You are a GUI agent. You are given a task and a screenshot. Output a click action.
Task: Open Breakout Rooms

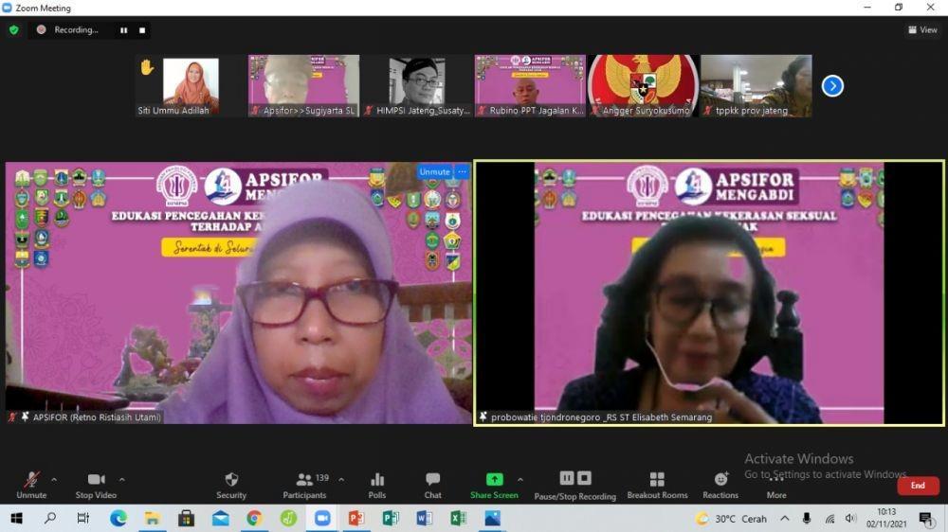tap(657, 485)
